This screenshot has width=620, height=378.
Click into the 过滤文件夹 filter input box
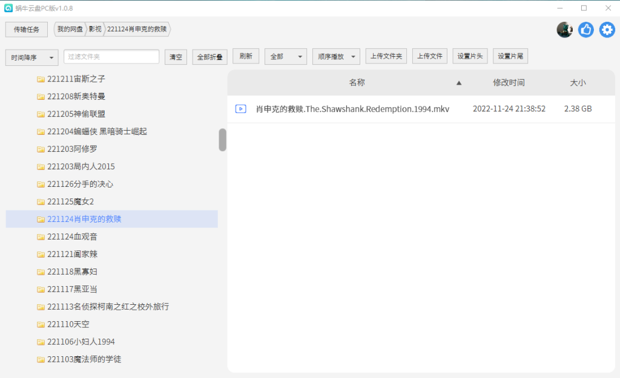(x=111, y=56)
